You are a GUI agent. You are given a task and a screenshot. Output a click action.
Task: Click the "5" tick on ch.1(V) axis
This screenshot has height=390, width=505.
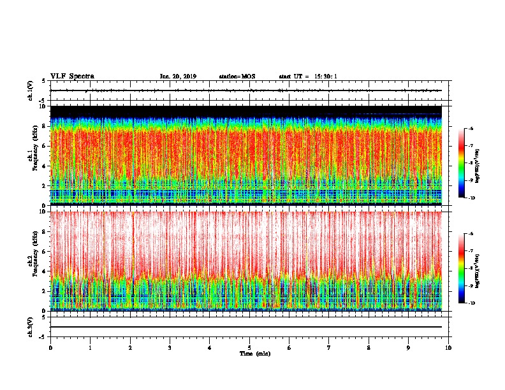tap(44, 81)
